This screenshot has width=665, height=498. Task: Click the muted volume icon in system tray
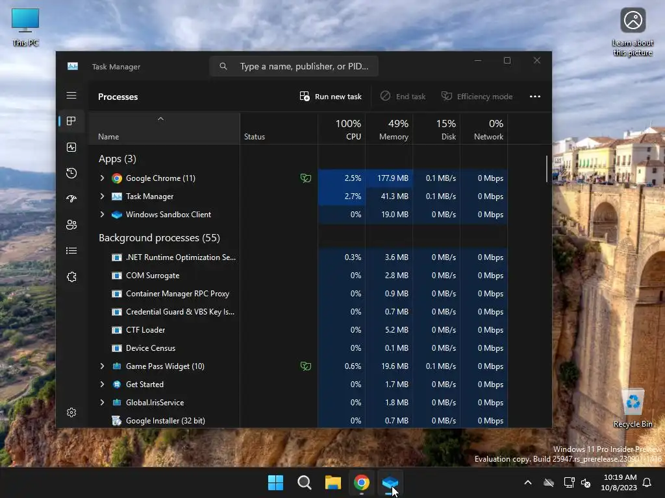(x=586, y=482)
